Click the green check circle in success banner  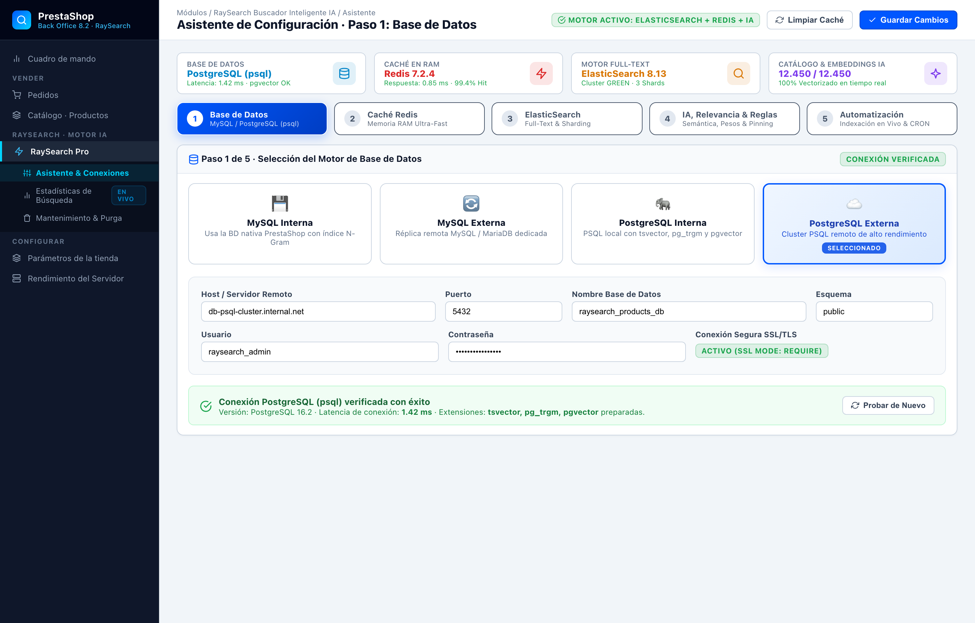tap(206, 406)
